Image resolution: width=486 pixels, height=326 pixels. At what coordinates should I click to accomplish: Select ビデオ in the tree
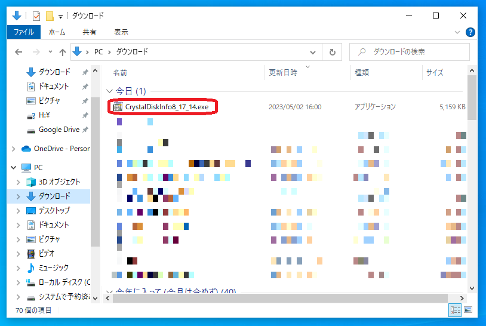coord(47,254)
